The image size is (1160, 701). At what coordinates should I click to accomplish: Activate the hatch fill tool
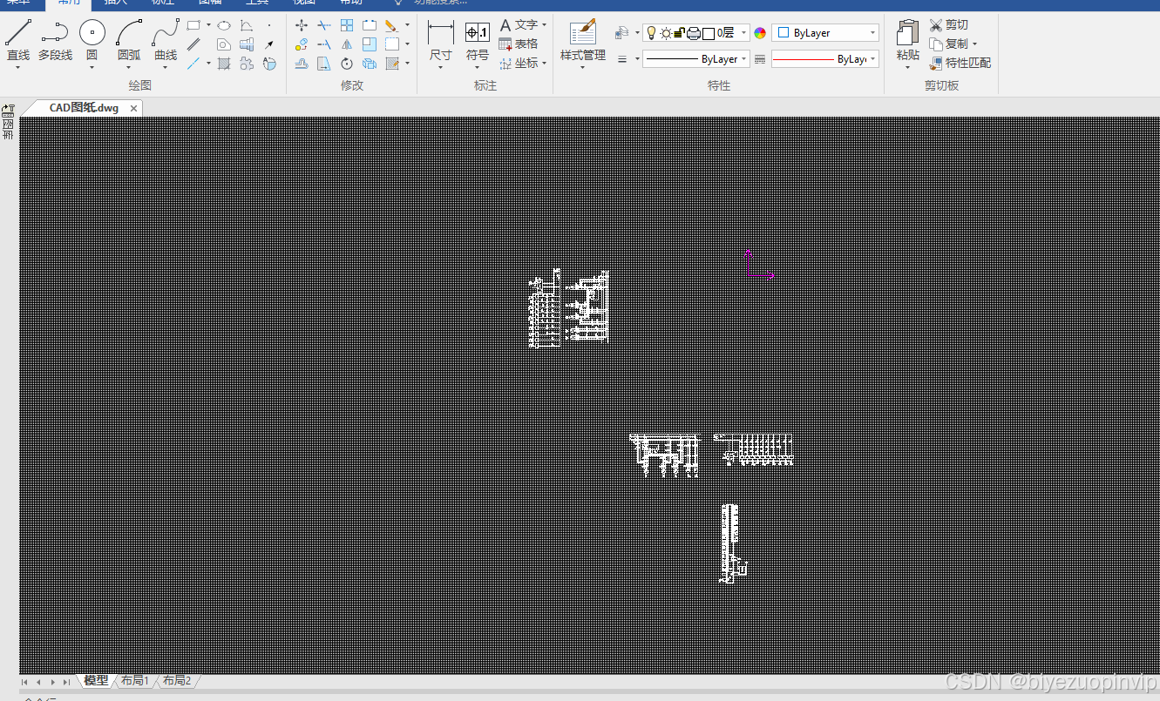[x=224, y=63]
